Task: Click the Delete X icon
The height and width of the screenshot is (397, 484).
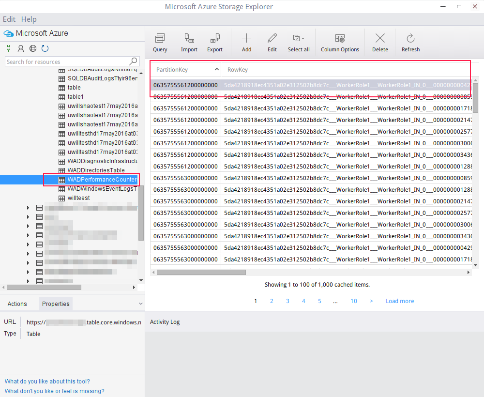Action: pos(380,38)
